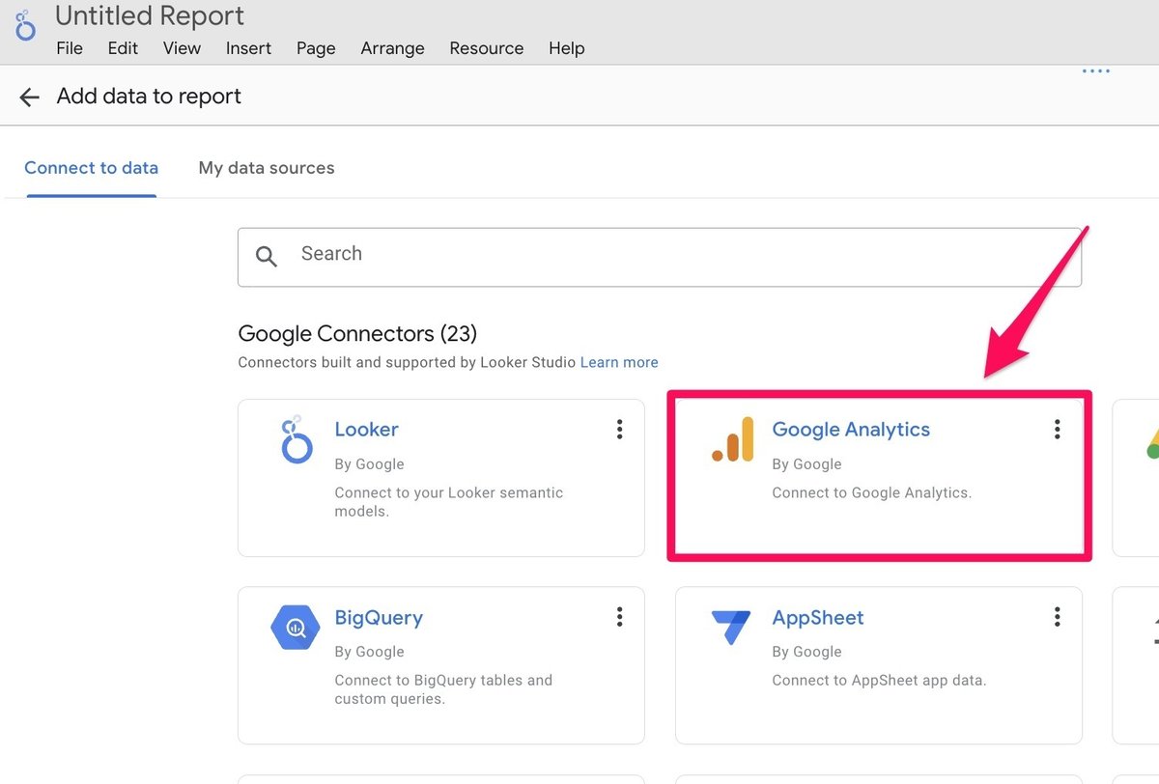1159x784 pixels.
Task: Open the Page menu
Action: (x=316, y=48)
